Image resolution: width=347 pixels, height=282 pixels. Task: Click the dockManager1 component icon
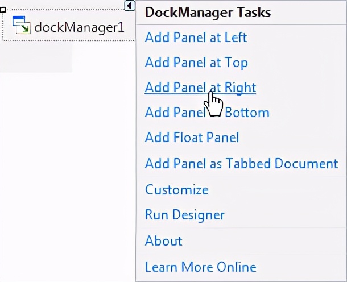22,26
